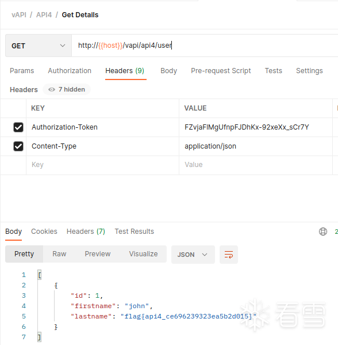The image size is (338, 345).
Task: Open the request Body tab
Action: pyautogui.click(x=168, y=71)
